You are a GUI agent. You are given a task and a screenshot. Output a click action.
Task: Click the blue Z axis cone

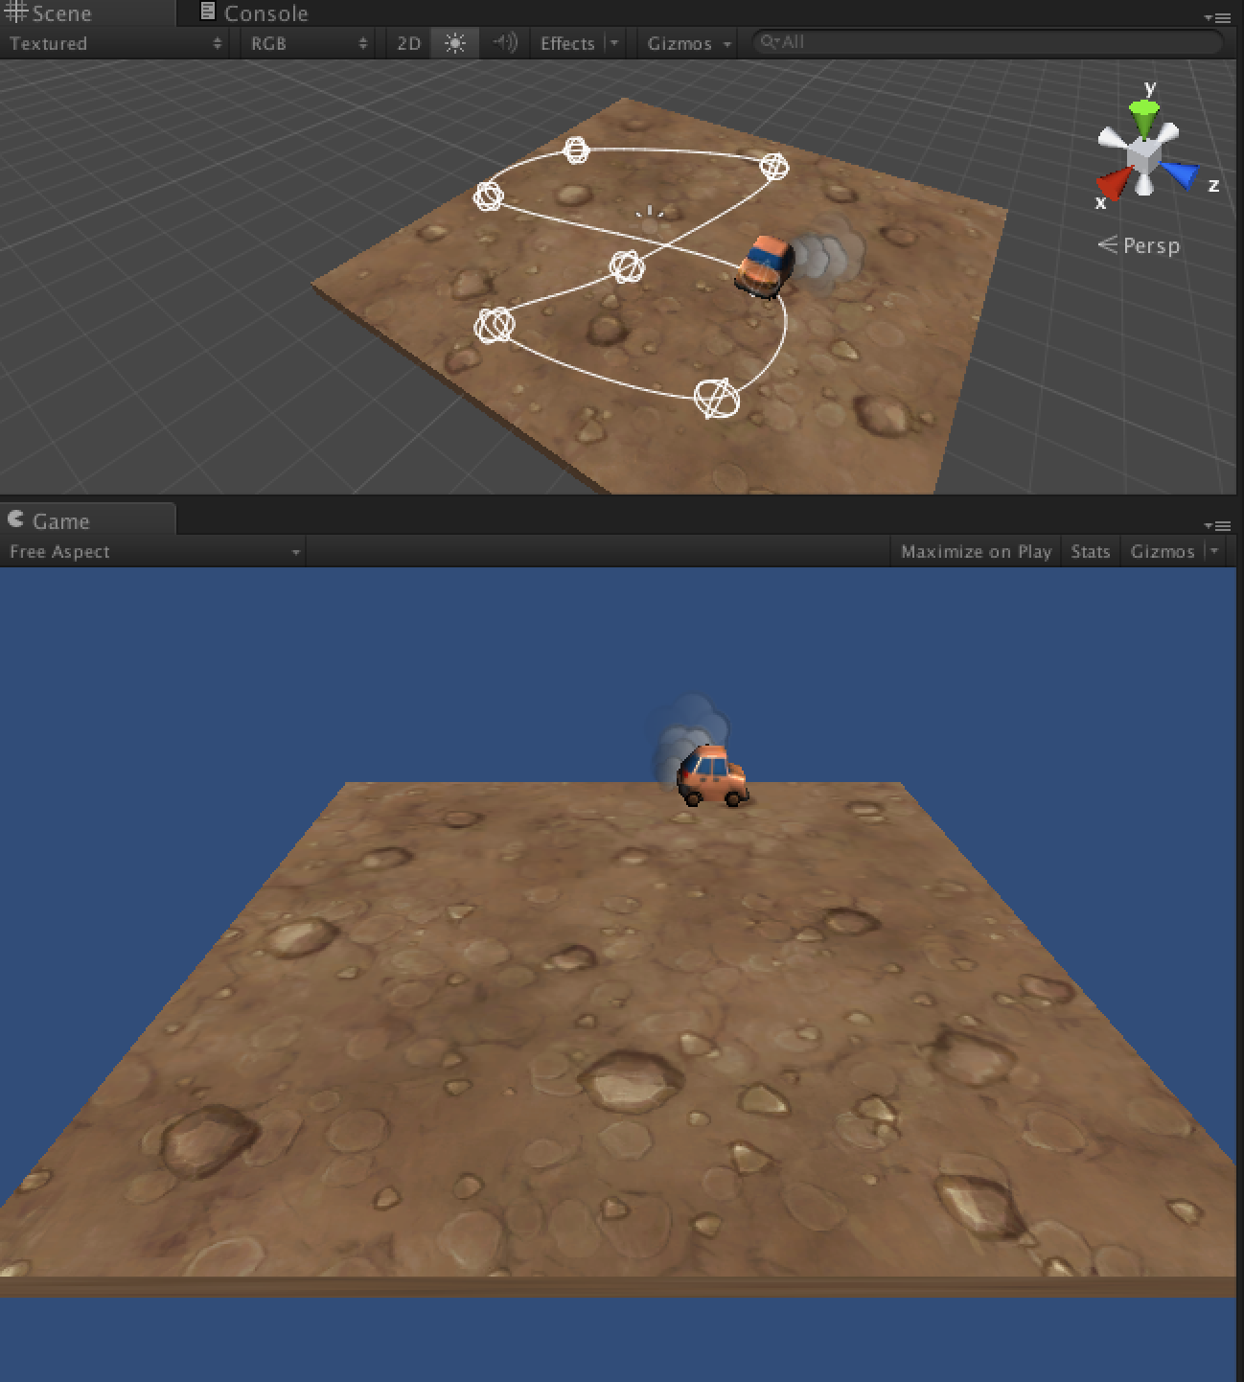click(x=1180, y=174)
